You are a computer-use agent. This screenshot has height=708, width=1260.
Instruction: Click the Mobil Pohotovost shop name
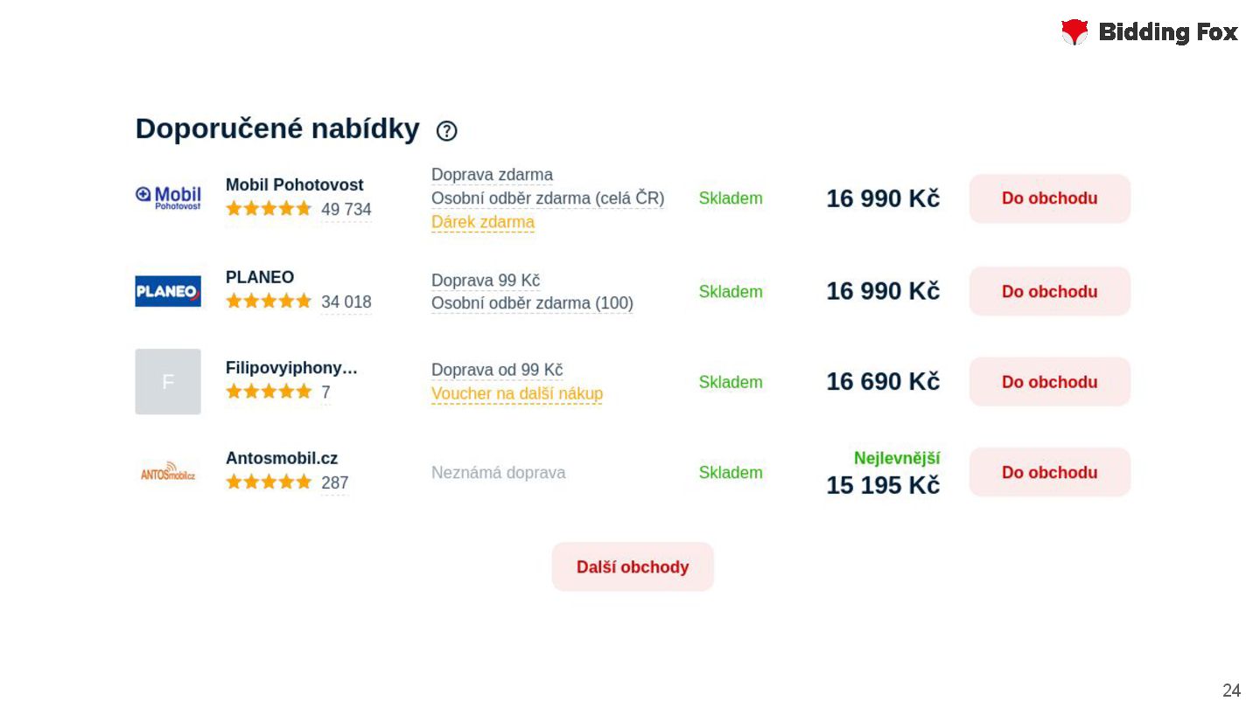point(294,185)
